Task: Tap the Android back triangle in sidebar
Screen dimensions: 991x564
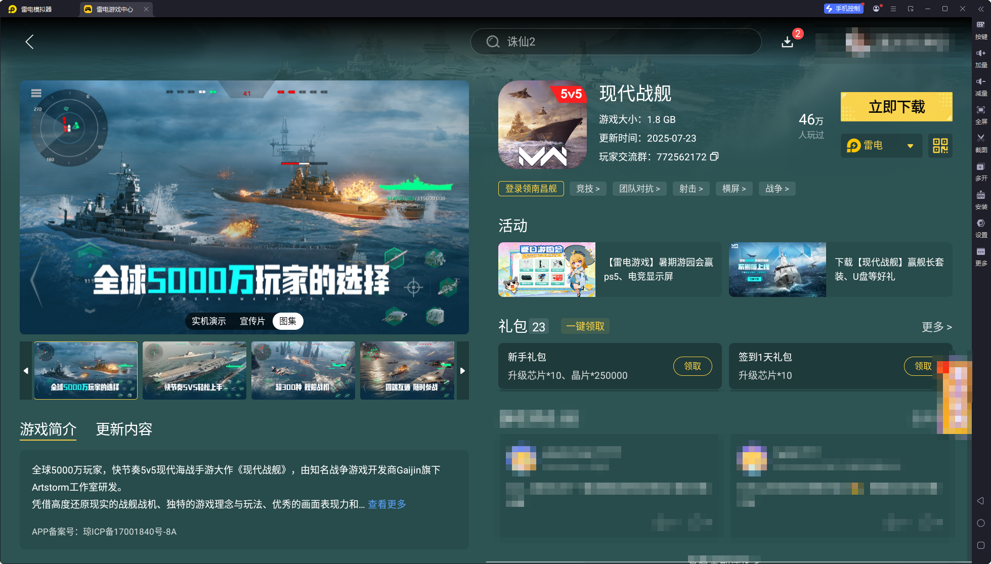Action: click(x=980, y=501)
